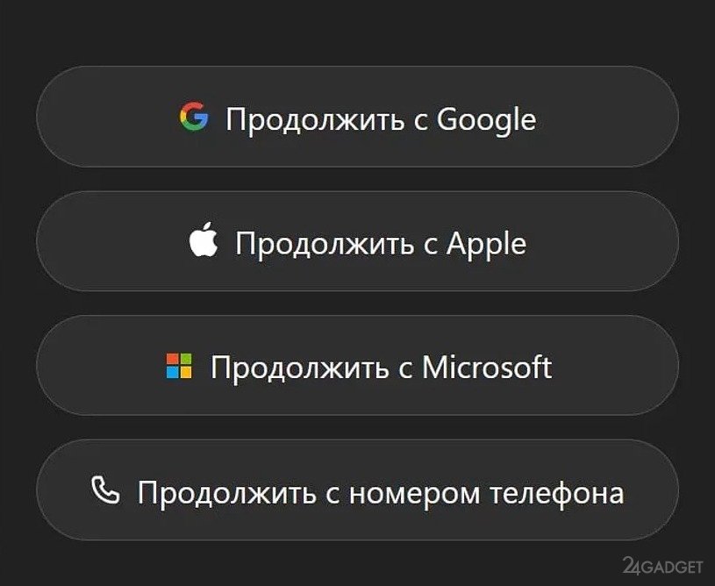Click the word 'Microsoft' in third button
This screenshot has width=715, height=586.
tap(487, 366)
